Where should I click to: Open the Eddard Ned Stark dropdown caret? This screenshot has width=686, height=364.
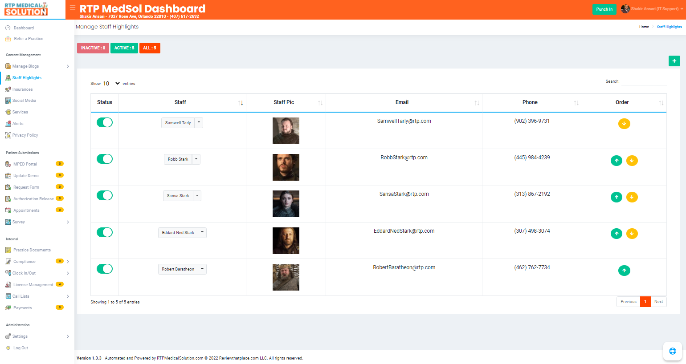click(202, 233)
